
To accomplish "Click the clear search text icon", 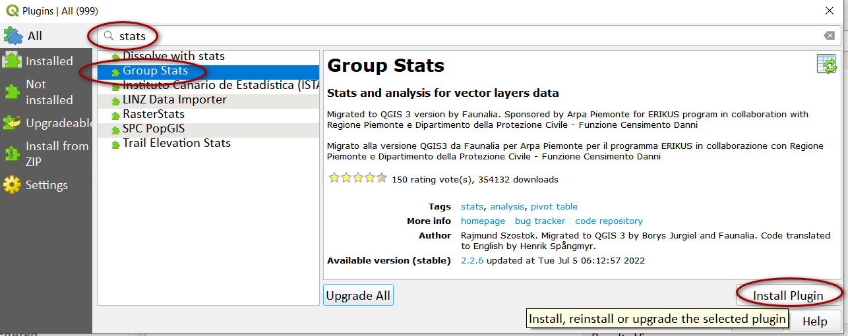I will (x=829, y=36).
